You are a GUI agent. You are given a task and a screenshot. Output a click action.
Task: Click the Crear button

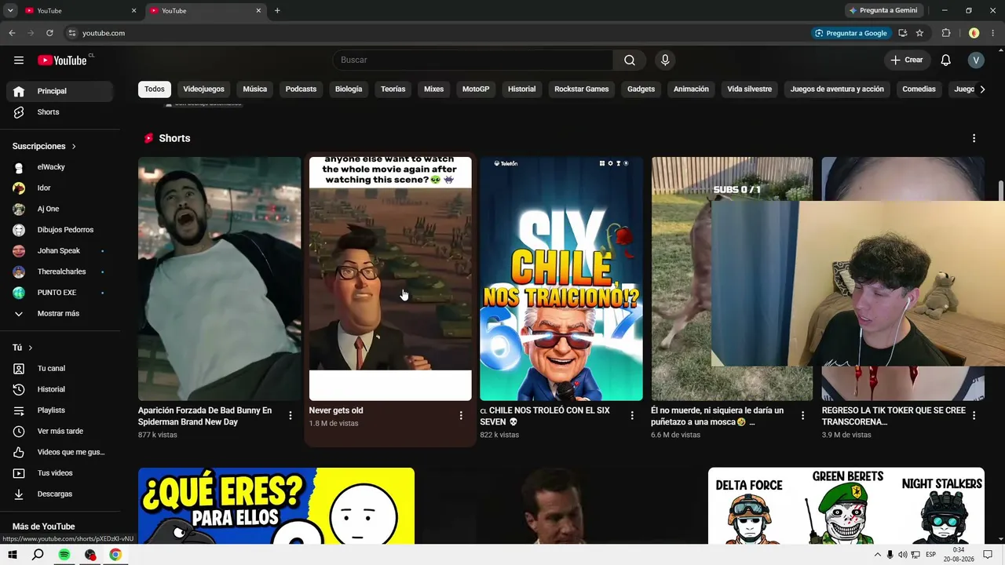pos(907,60)
